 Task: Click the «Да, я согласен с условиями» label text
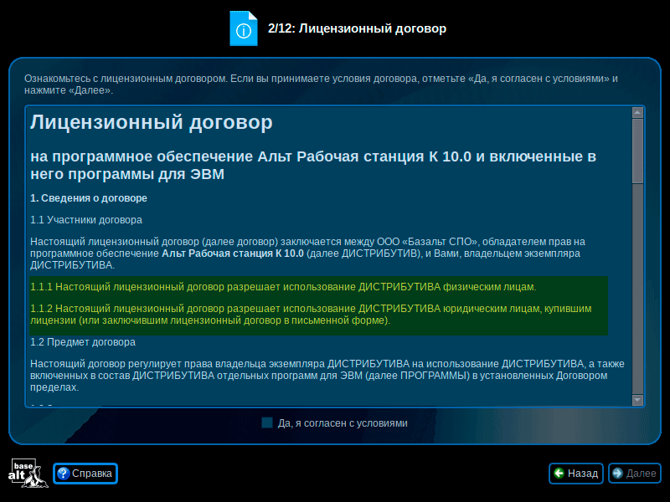tap(343, 423)
